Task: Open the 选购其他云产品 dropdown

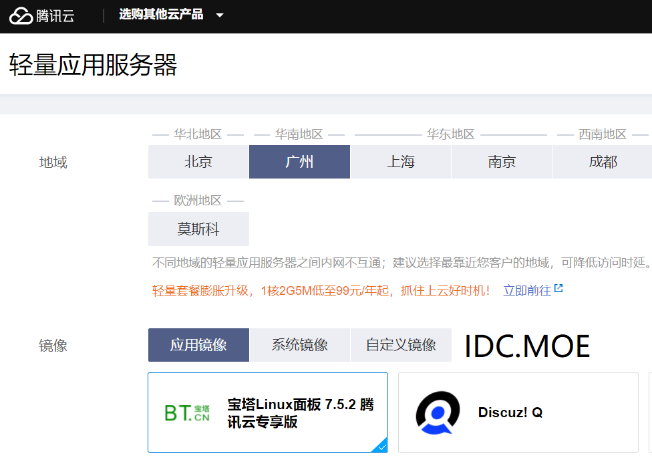Action: 171,15
